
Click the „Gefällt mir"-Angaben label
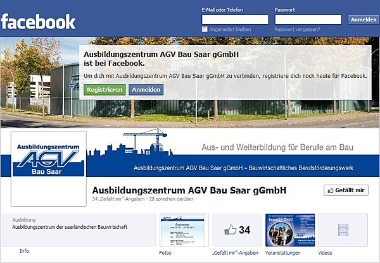point(235,253)
